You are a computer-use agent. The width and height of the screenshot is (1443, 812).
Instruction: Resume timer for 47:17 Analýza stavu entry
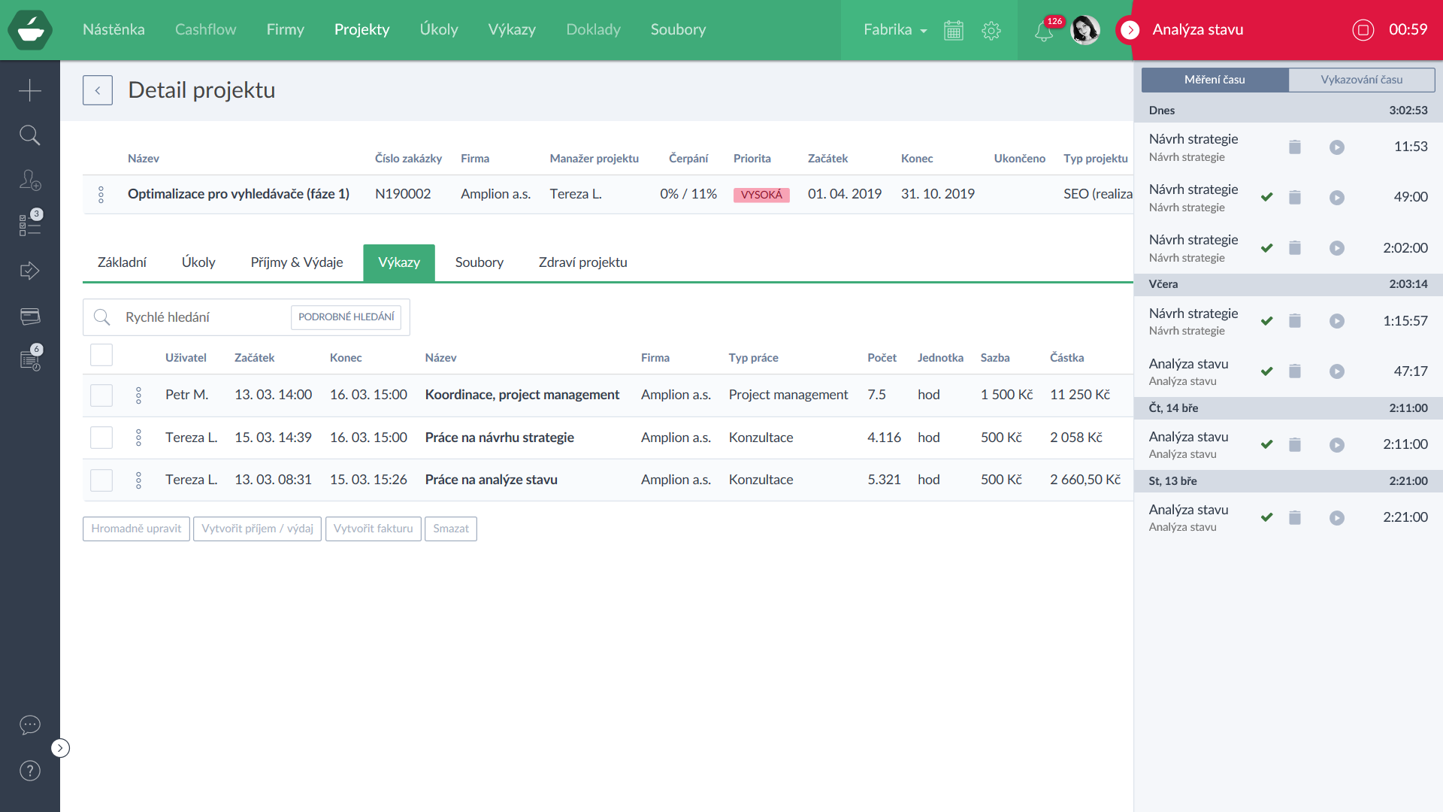(1336, 371)
